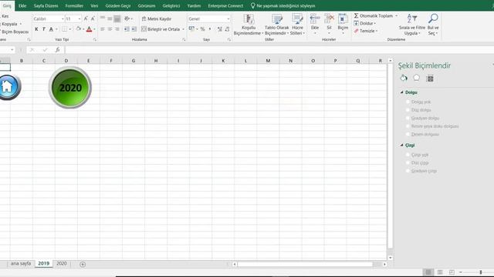This screenshot has width=494, height=277.
Task: Click Sırala ve Filtre Uygula icon
Action: point(411,18)
